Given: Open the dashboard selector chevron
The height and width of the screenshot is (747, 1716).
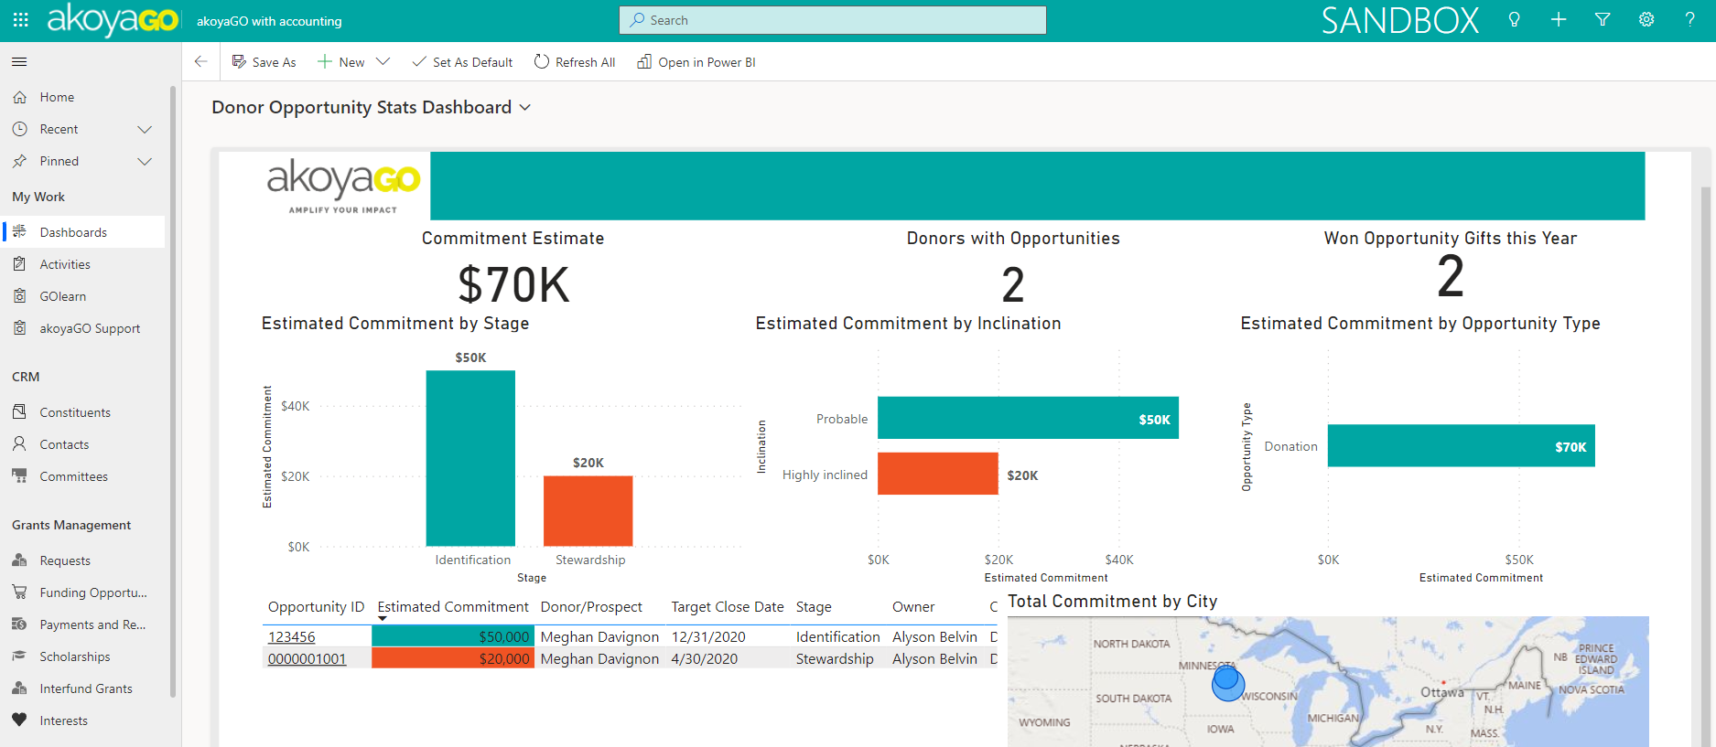Looking at the screenshot, I should pos(525,108).
